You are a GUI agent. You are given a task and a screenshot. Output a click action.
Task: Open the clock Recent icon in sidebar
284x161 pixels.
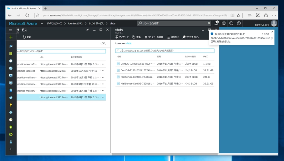pyautogui.click(x=11, y=61)
